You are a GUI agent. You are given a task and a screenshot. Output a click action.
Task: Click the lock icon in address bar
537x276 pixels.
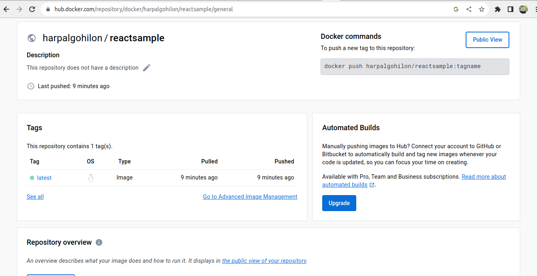click(x=48, y=9)
